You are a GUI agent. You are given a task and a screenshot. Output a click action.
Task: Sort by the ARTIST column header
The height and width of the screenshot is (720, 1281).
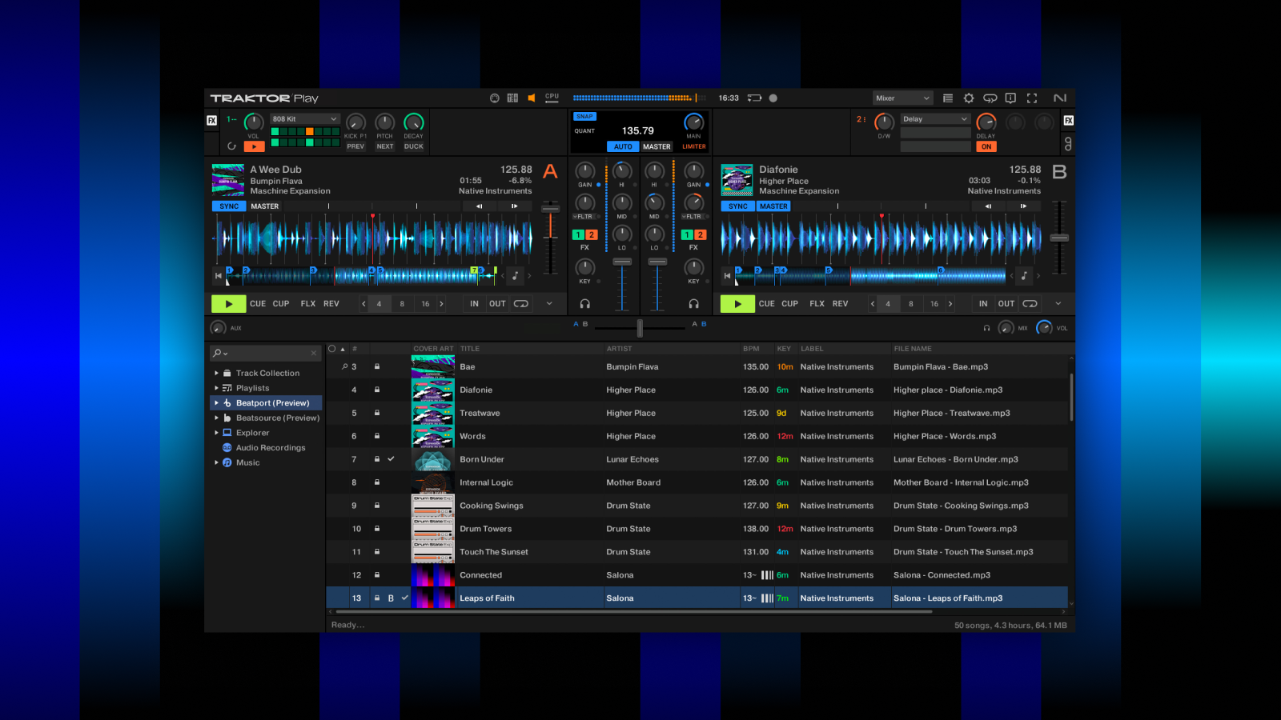pyautogui.click(x=619, y=349)
